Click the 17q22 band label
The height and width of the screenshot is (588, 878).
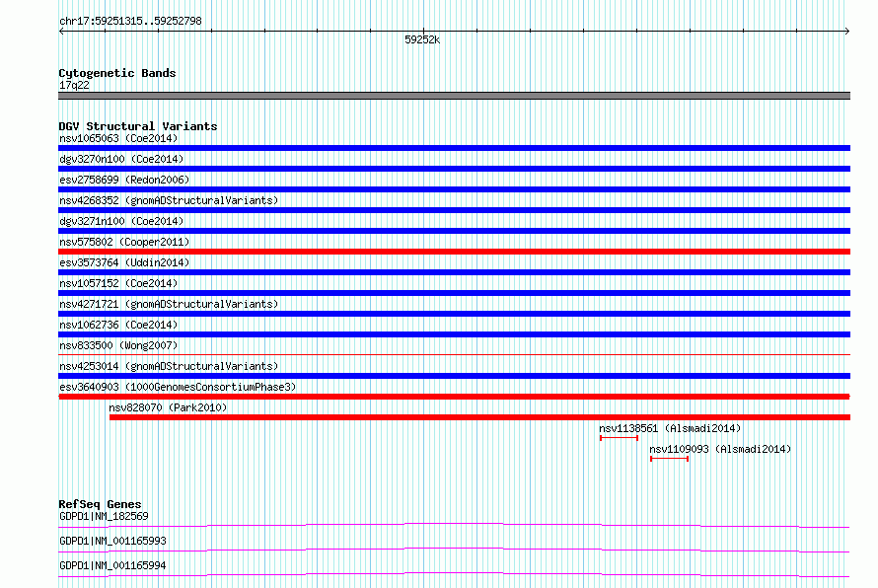(x=74, y=85)
